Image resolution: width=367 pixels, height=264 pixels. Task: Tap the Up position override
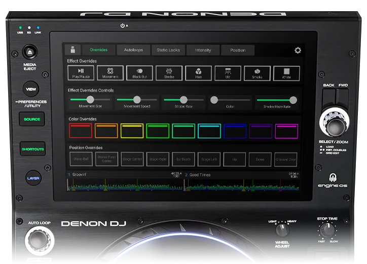click(235, 159)
